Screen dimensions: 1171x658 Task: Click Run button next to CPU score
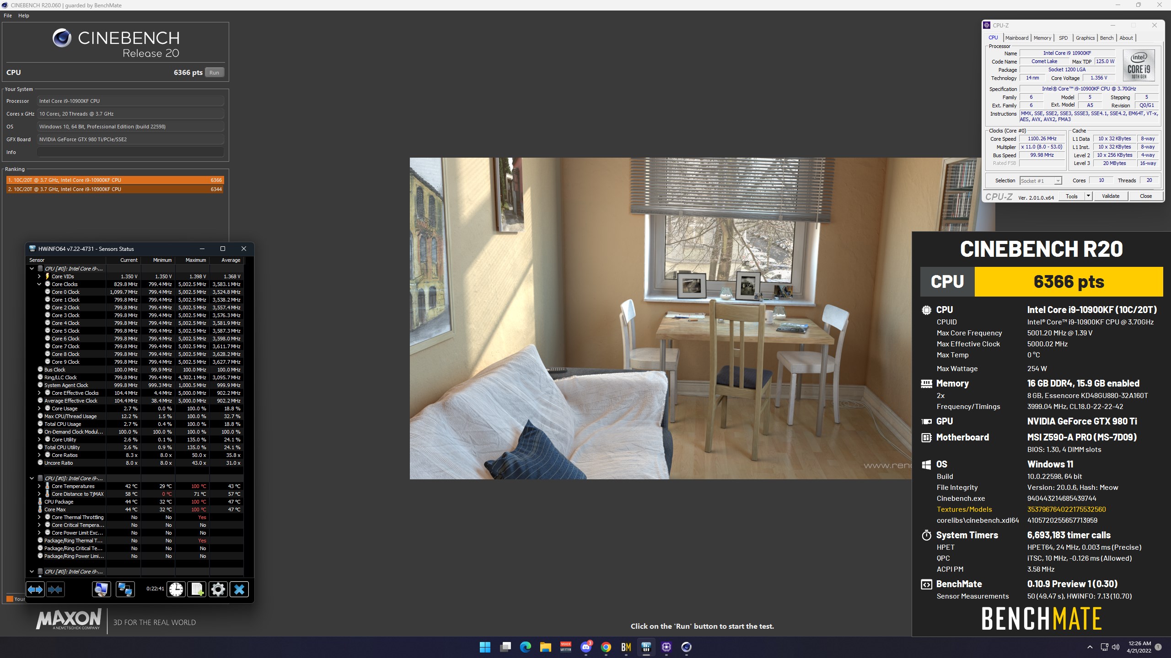tap(214, 73)
